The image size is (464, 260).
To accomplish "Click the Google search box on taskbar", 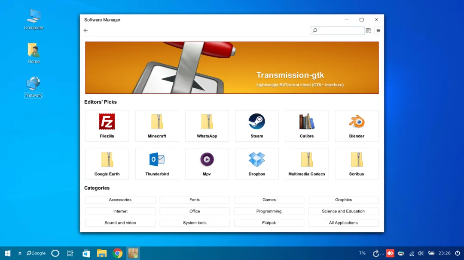I will [36, 253].
